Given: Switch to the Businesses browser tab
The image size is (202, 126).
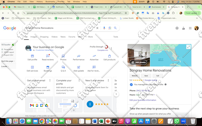Looking at the screenshot, I should coord(156,7).
